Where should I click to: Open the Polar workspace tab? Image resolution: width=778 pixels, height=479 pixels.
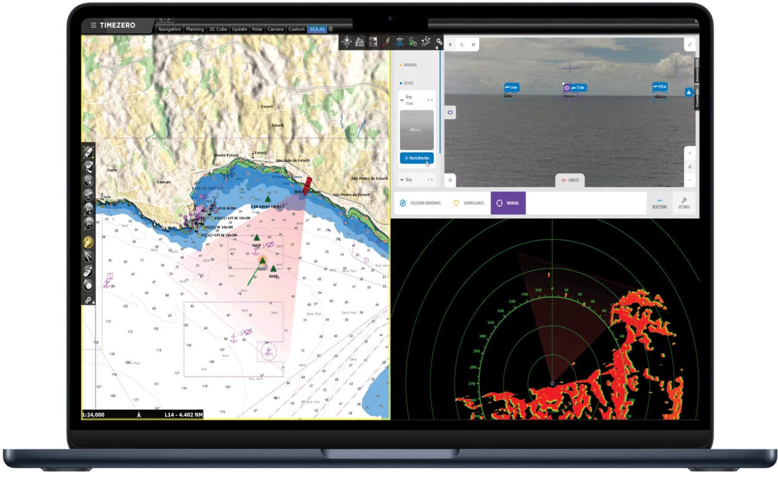point(257,29)
